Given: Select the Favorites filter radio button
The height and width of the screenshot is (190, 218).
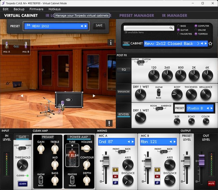Looking at the screenshot, I should (178, 34).
